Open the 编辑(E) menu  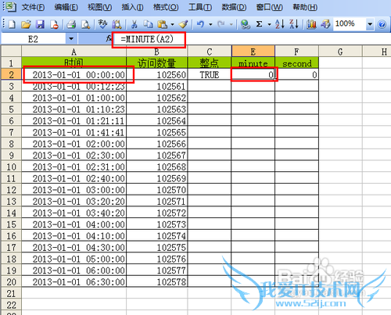tap(66, 7)
